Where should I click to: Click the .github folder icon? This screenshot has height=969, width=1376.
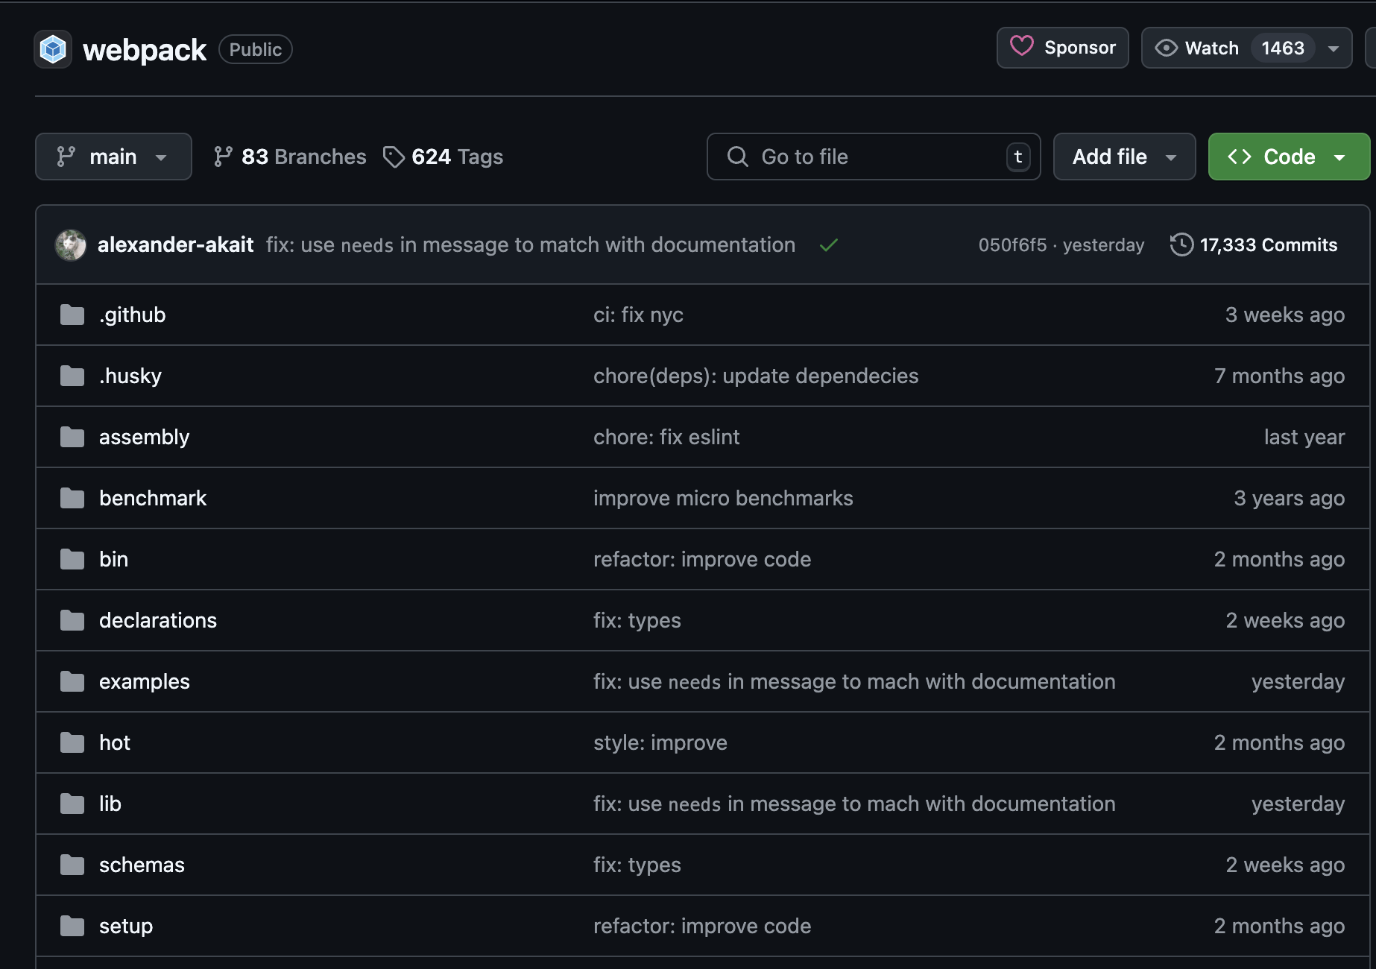click(x=72, y=315)
